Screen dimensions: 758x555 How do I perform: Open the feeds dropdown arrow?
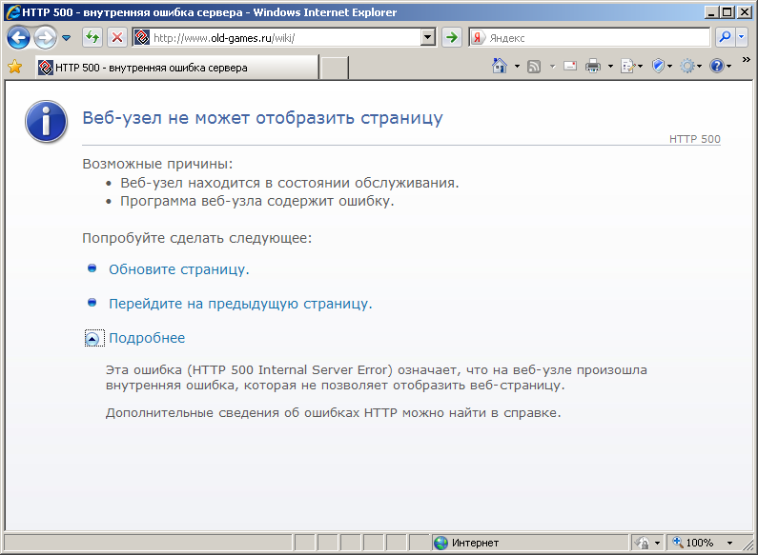[552, 66]
